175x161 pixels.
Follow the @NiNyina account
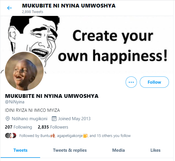point(154,82)
